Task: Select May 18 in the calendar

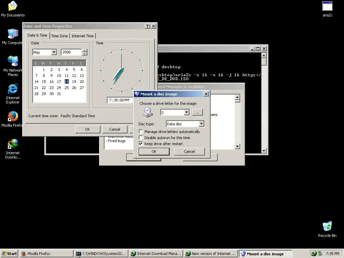Action: coord(67,82)
